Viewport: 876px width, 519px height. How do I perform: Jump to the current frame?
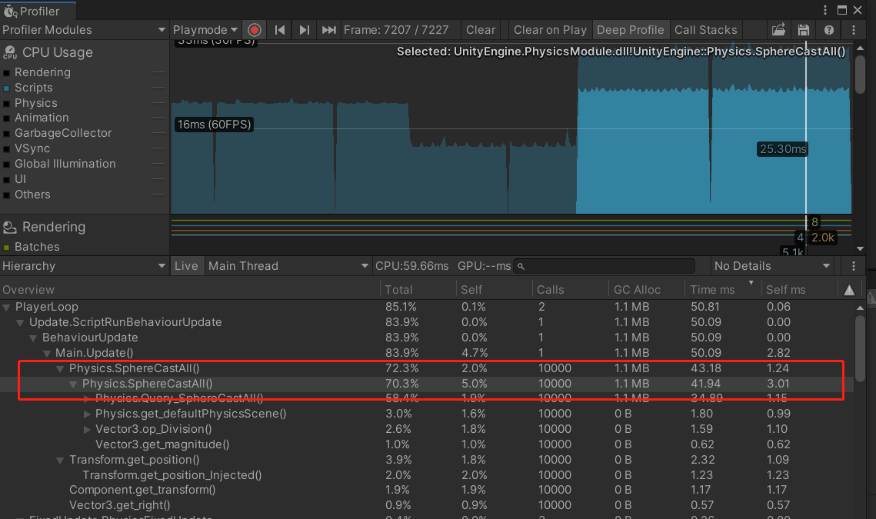(328, 29)
